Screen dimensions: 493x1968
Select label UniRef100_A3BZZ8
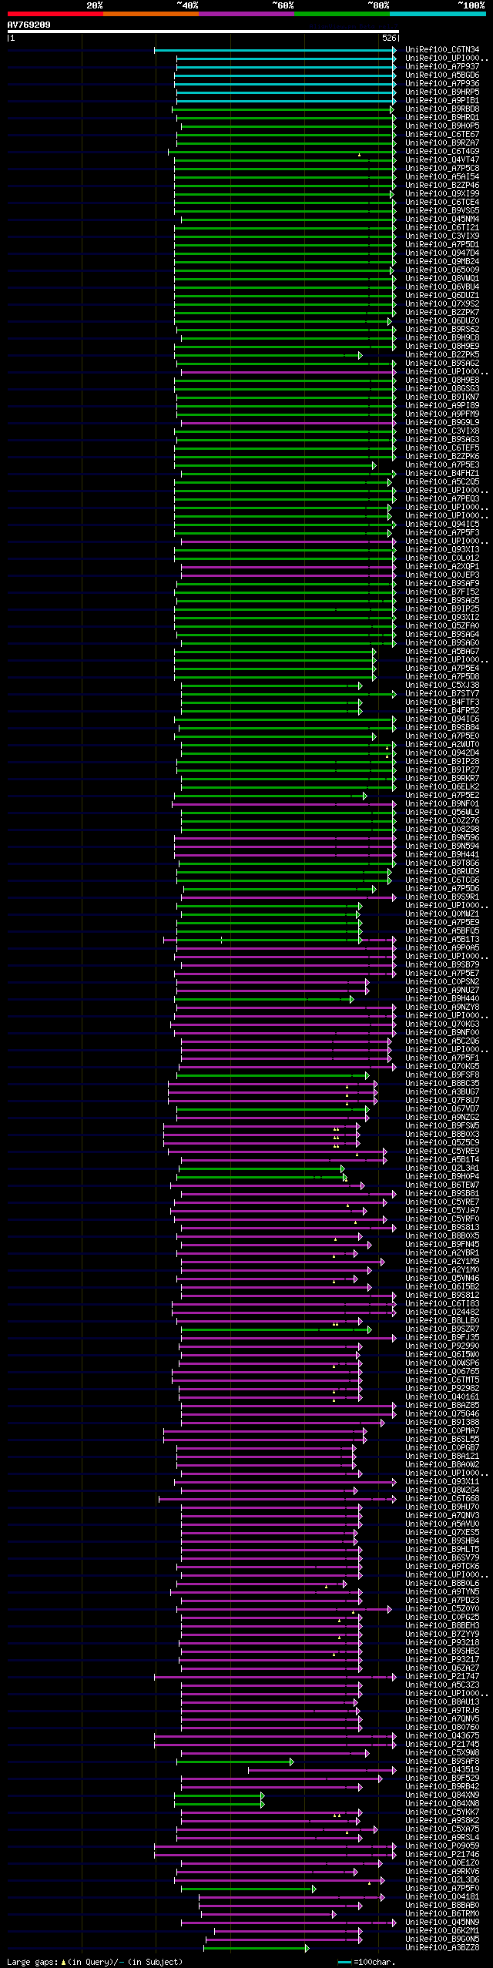(x=442, y=1948)
